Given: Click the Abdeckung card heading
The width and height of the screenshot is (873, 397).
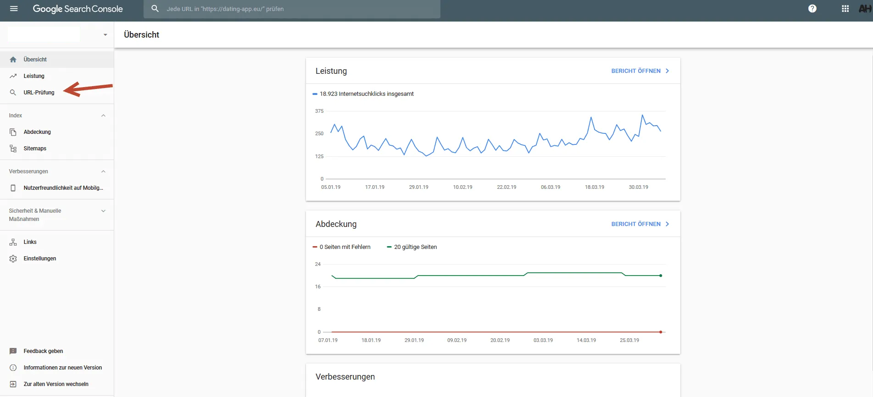Looking at the screenshot, I should pos(336,224).
